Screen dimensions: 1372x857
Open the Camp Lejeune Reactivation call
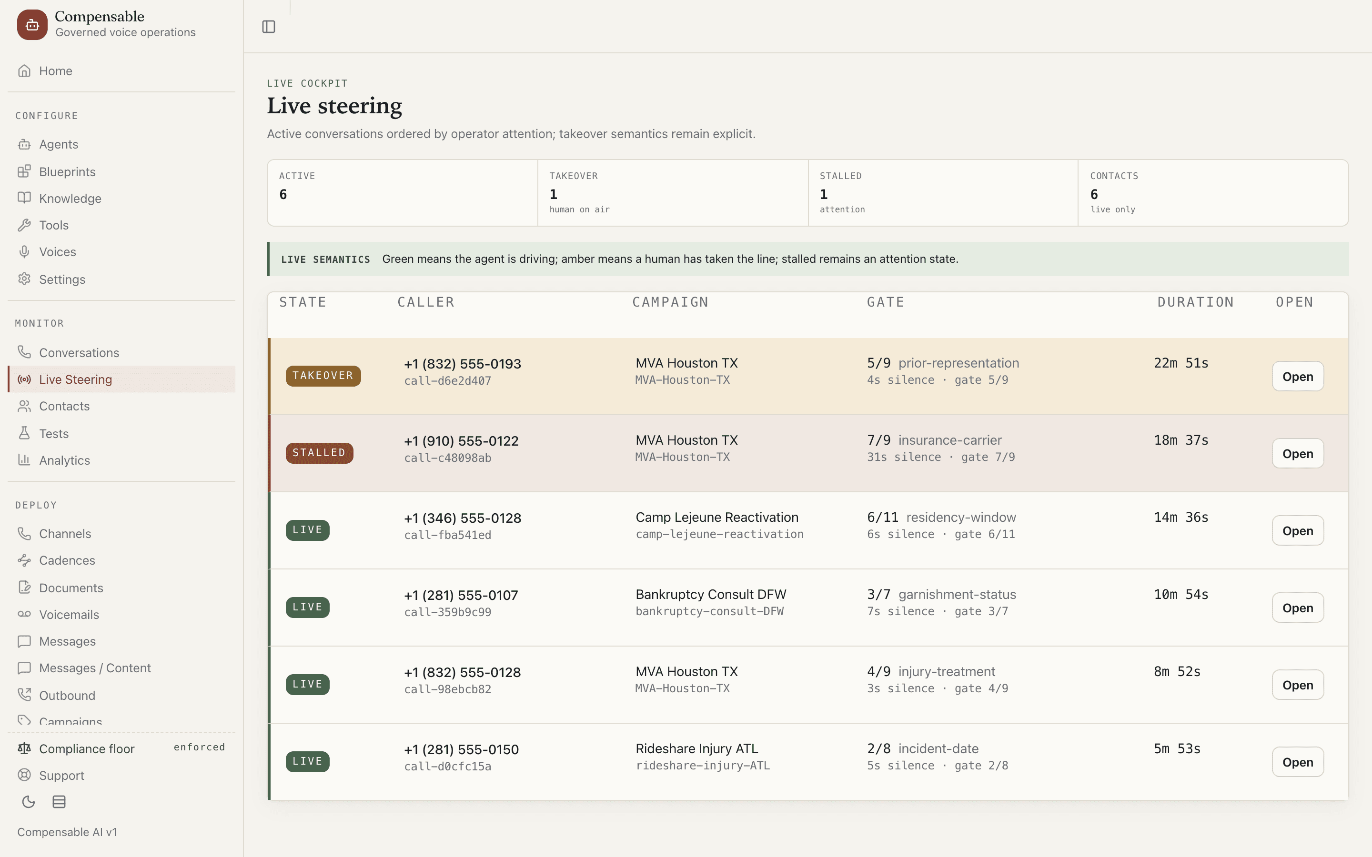click(1298, 530)
